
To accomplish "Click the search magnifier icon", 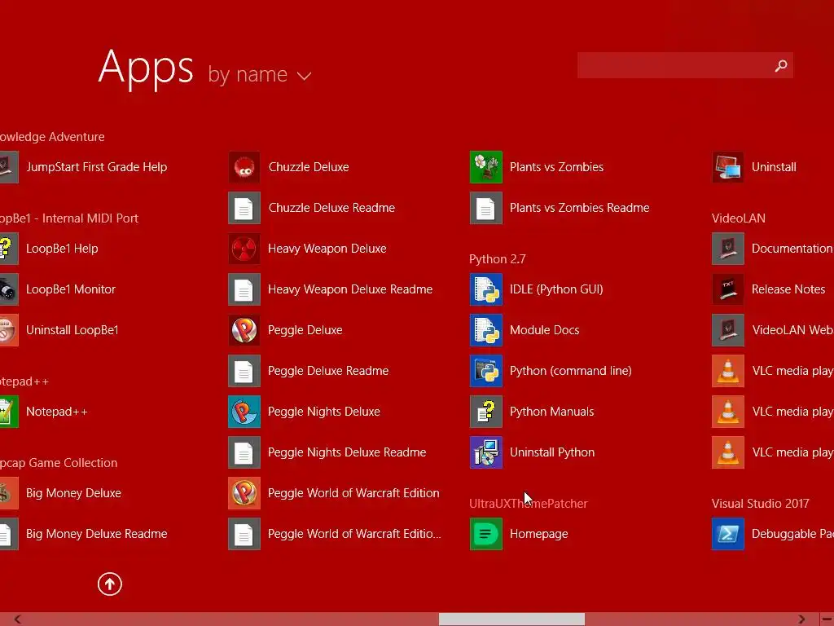I will point(781,65).
